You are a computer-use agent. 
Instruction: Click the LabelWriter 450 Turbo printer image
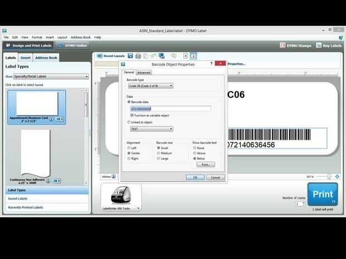[121, 195]
